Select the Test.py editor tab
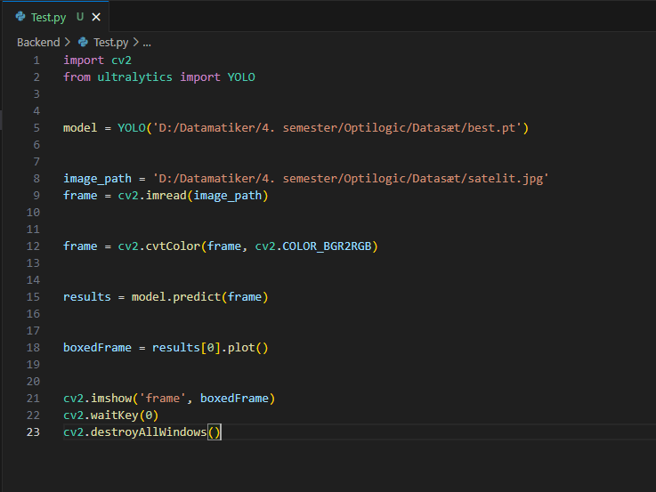The image size is (656, 492). (56, 17)
